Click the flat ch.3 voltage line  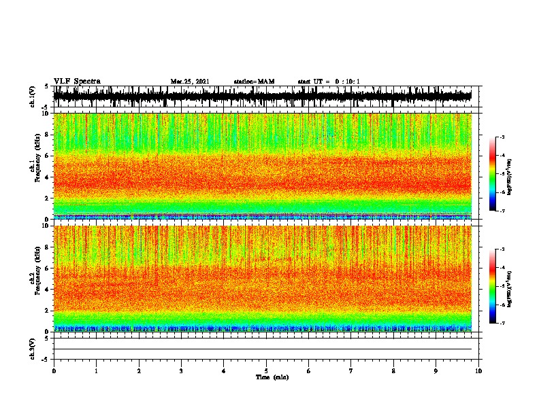click(263, 349)
